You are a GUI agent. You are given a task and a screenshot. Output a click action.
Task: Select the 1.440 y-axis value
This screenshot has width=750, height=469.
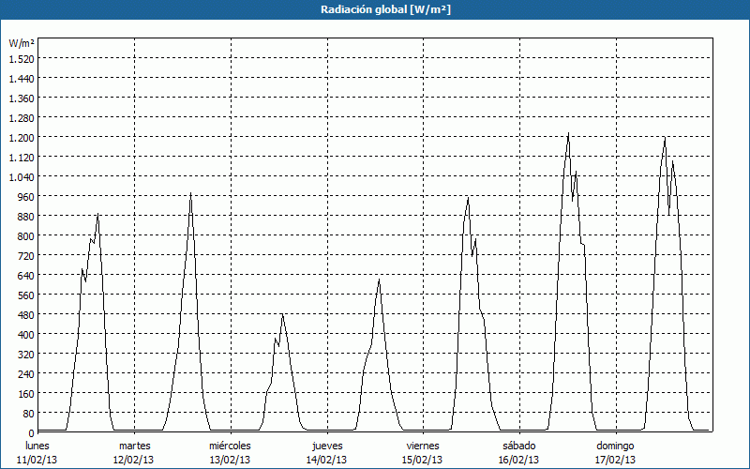pos(22,78)
